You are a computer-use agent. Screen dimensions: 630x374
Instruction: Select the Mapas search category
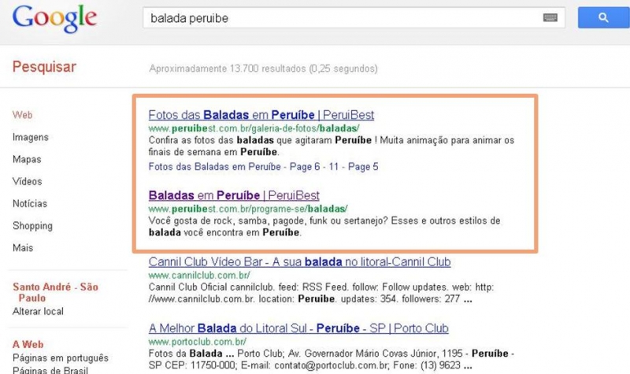[x=27, y=160]
